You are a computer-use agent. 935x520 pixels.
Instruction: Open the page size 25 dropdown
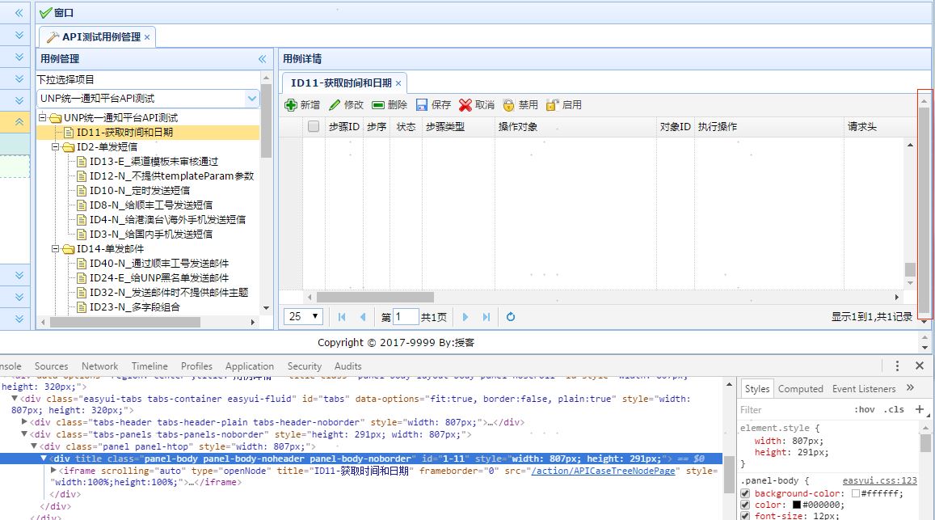(x=303, y=316)
